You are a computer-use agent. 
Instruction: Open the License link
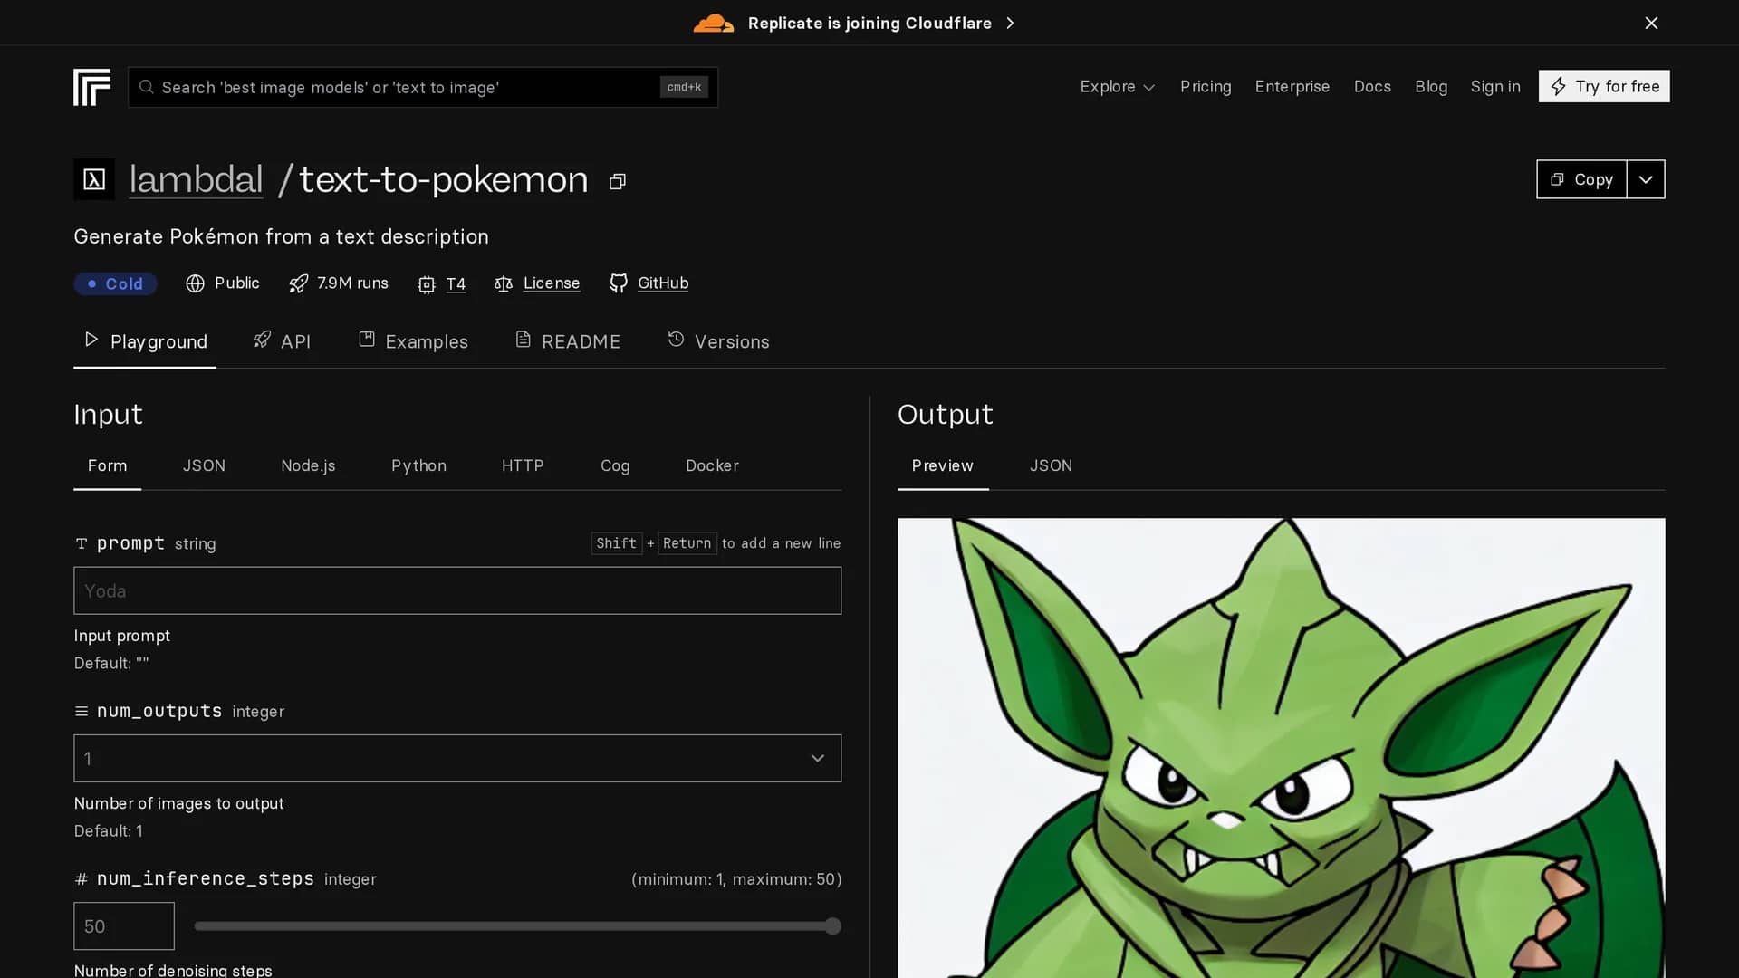[x=552, y=283]
